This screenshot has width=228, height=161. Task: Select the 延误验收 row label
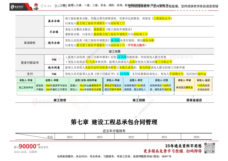(30, 43)
